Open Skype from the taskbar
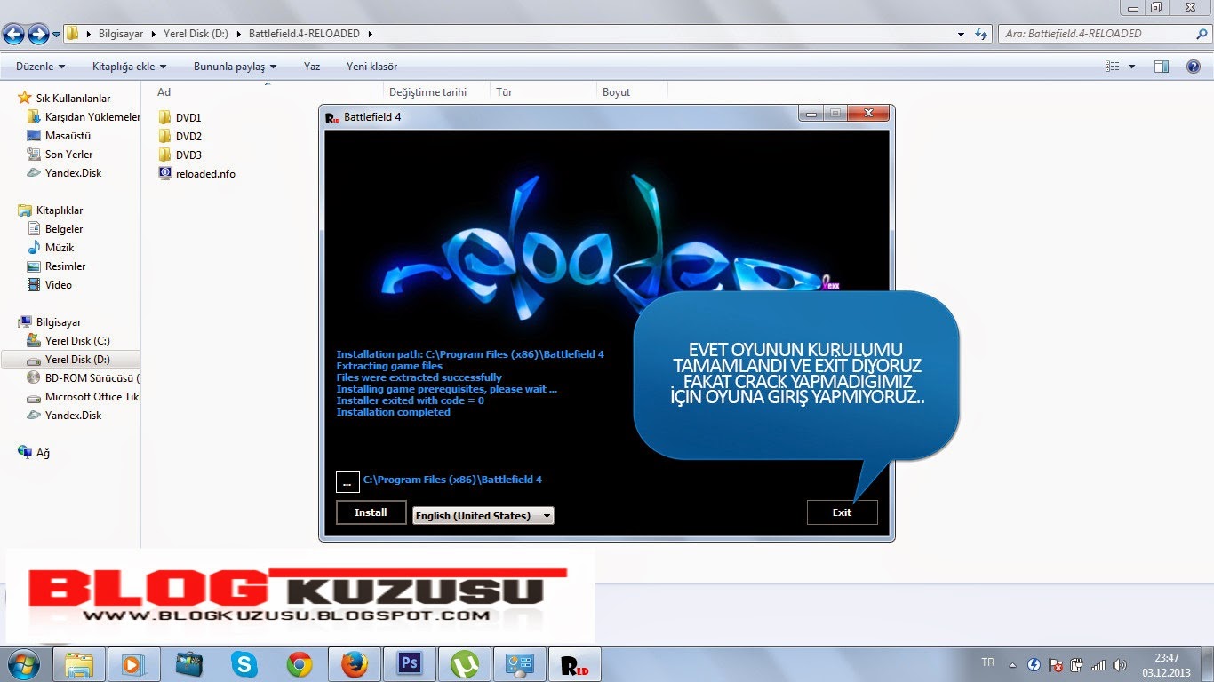 pos(244,664)
